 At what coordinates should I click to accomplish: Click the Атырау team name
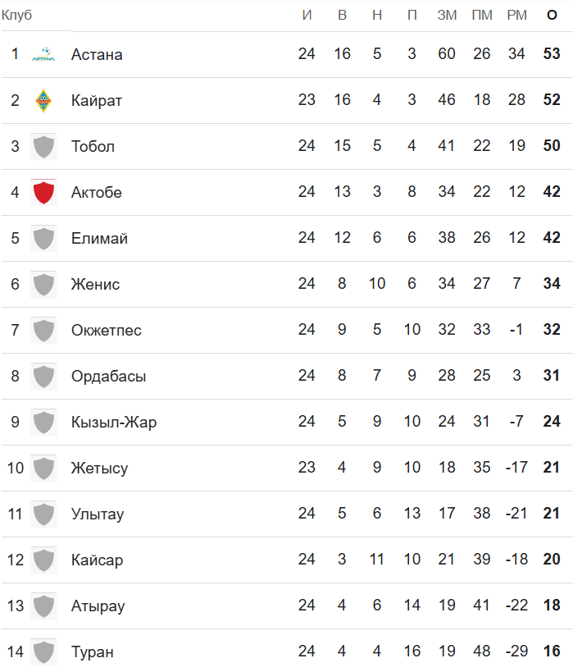tap(98, 606)
